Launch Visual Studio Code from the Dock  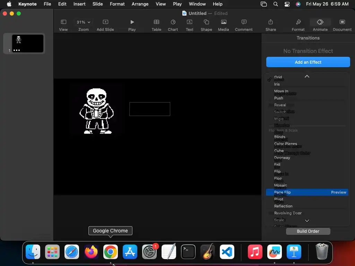pyautogui.click(x=227, y=252)
